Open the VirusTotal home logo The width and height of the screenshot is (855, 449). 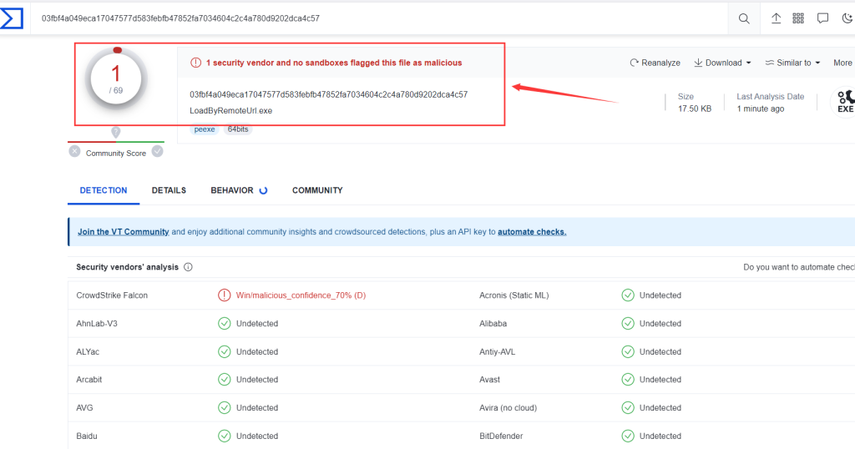12,18
